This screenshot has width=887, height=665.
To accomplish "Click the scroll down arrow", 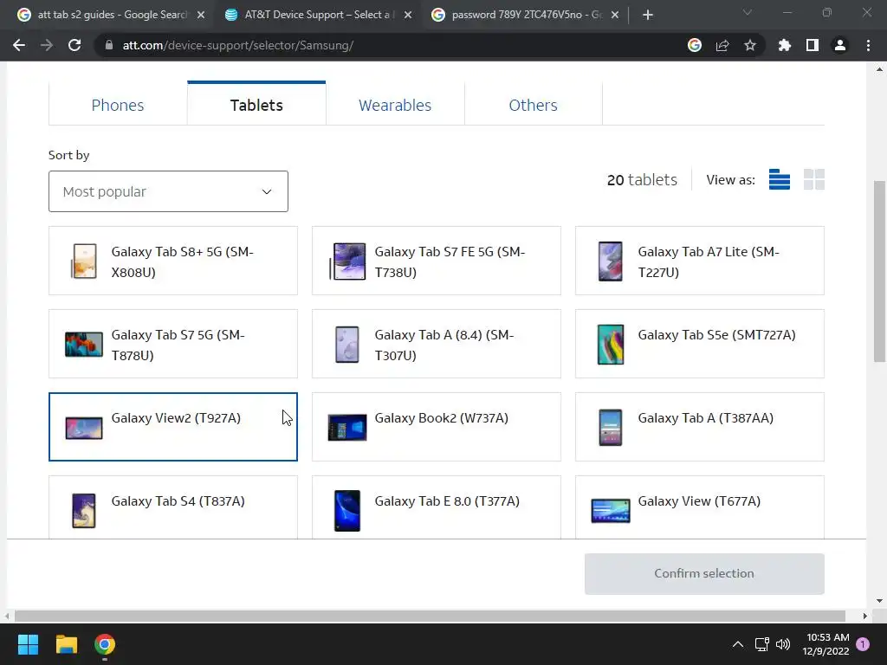I will pyautogui.click(x=879, y=601).
